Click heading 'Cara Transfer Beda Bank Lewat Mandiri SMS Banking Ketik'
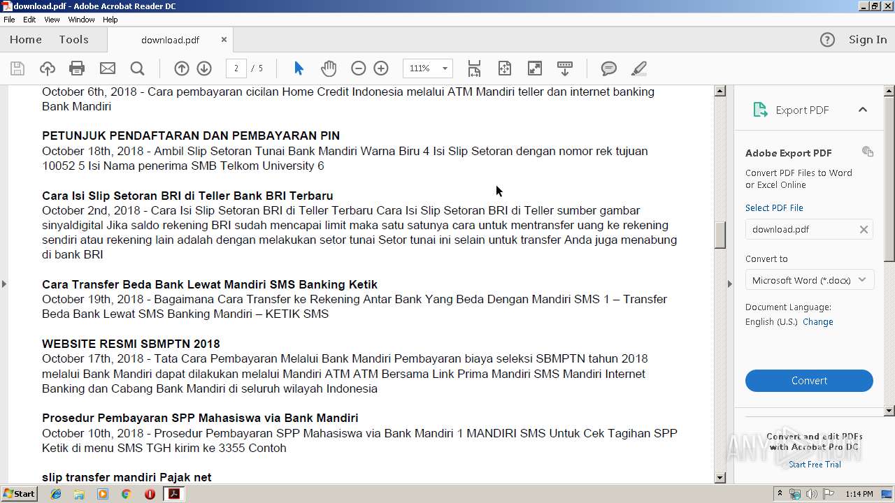This screenshot has width=895, height=503. (x=210, y=284)
